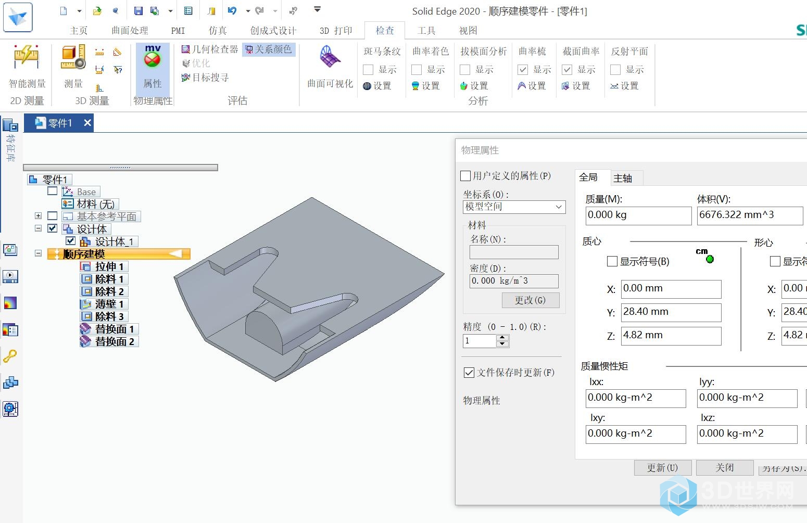
Task: Open the 坐标系 模型空间 dropdown
Action: pyautogui.click(x=514, y=207)
